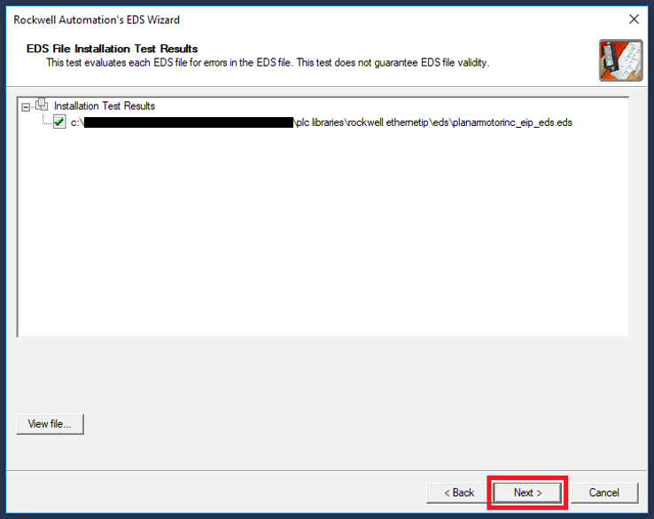Collapse the Installation Test Results tree node
The height and width of the screenshot is (519, 654).
[26, 106]
